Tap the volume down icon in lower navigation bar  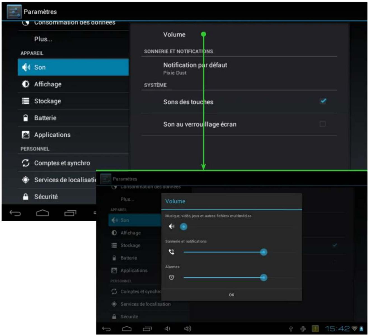coord(167,329)
